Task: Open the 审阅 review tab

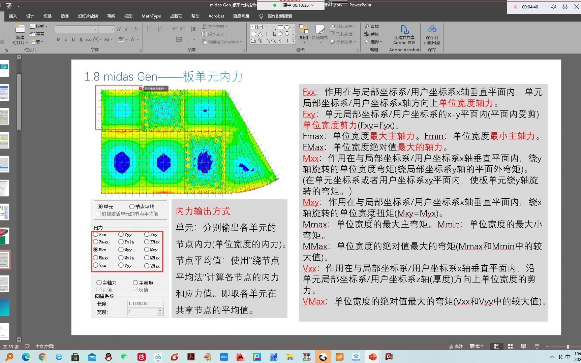Action: (x=111, y=16)
